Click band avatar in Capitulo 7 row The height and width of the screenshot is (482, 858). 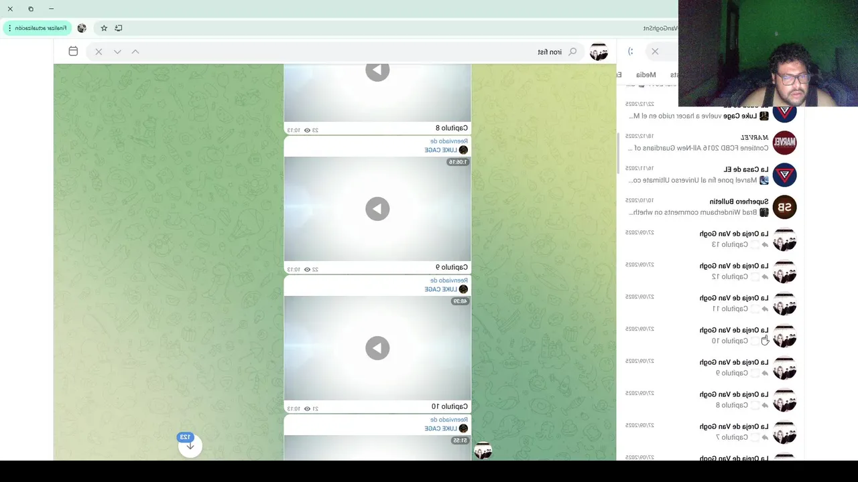[784, 432]
